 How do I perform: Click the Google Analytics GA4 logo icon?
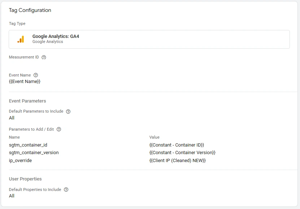[x=21, y=39]
